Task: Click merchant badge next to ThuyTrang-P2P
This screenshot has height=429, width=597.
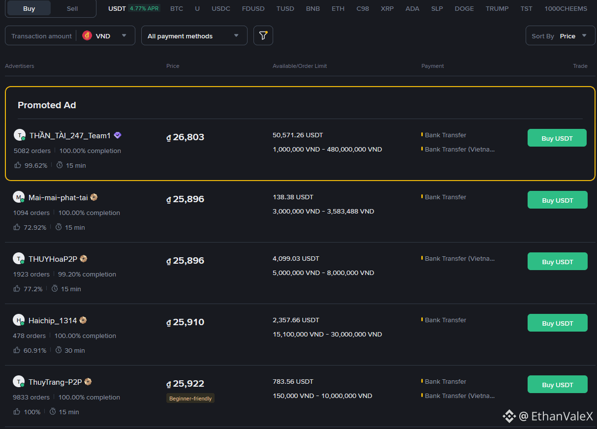Action: click(88, 382)
